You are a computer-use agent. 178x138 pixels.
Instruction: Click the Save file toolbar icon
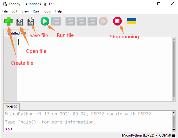pyautogui.click(x=31, y=21)
